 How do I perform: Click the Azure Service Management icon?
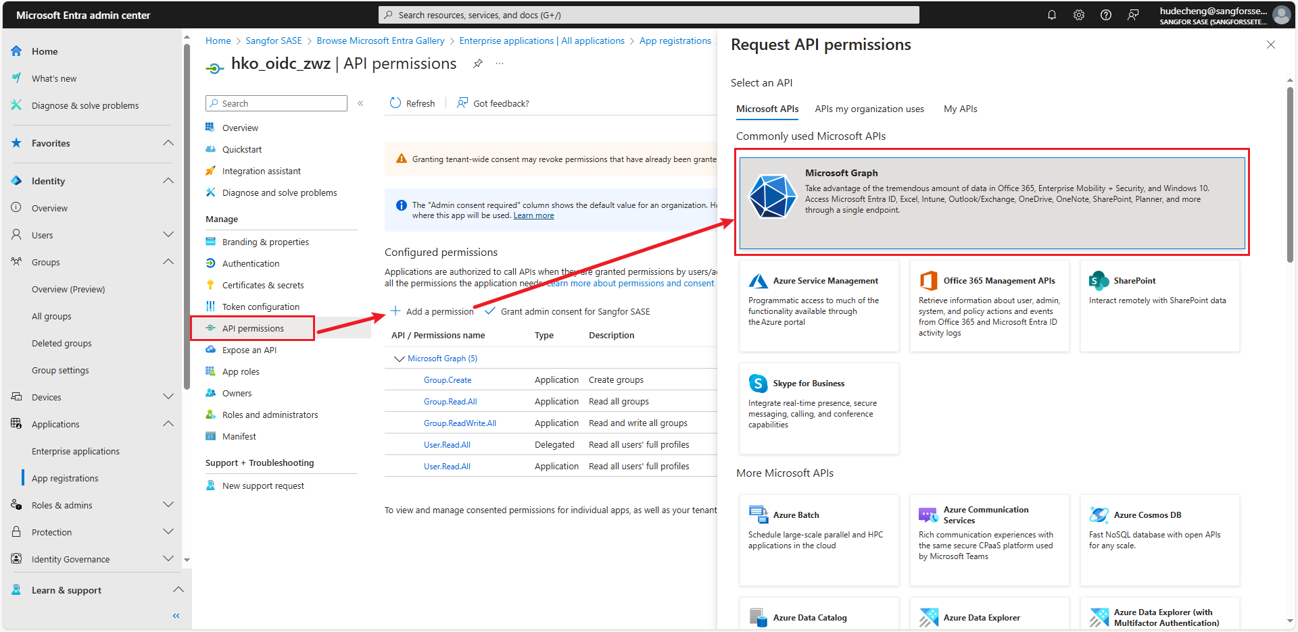758,281
